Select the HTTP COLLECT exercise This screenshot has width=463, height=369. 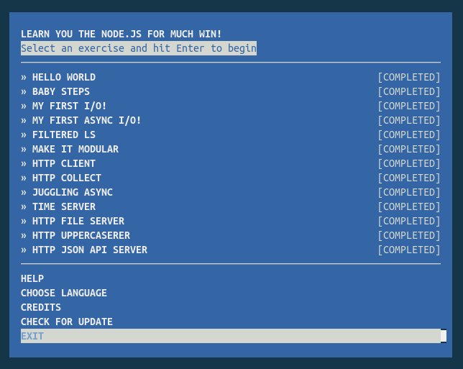click(x=231, y=178)
